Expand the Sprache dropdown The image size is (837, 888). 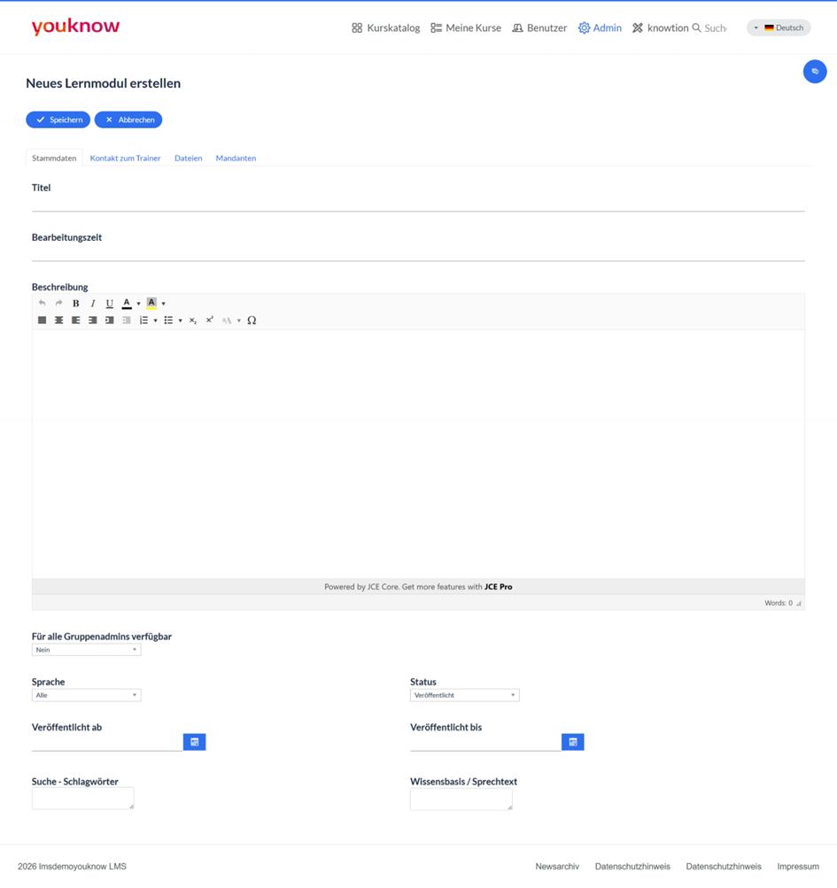click(86, 696)
